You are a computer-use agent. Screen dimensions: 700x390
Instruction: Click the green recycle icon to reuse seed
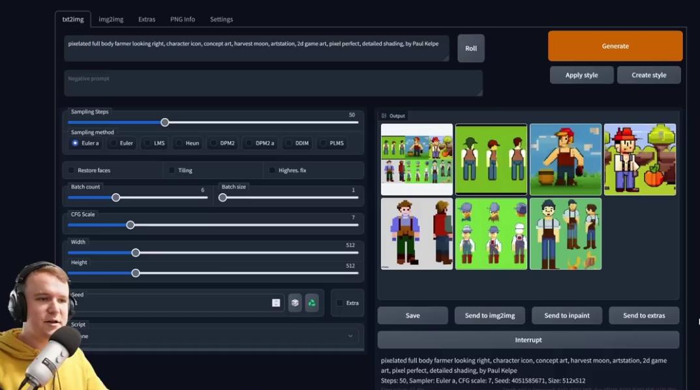(312, 303)
